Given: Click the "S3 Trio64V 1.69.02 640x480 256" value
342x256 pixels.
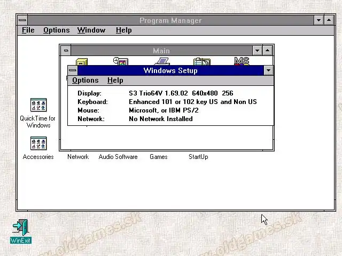Looking at the screenshot, I should [181, 93].
